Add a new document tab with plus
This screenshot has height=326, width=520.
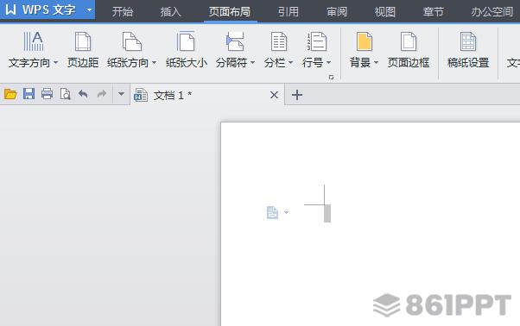pos(297,95)
